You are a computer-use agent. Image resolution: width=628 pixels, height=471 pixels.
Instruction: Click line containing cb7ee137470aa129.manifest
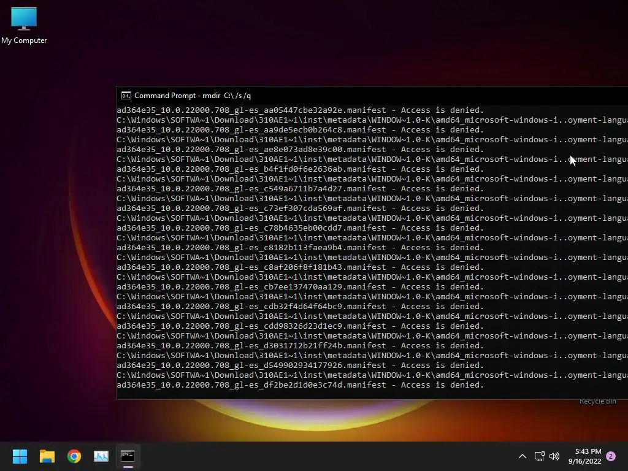[301, 287]
